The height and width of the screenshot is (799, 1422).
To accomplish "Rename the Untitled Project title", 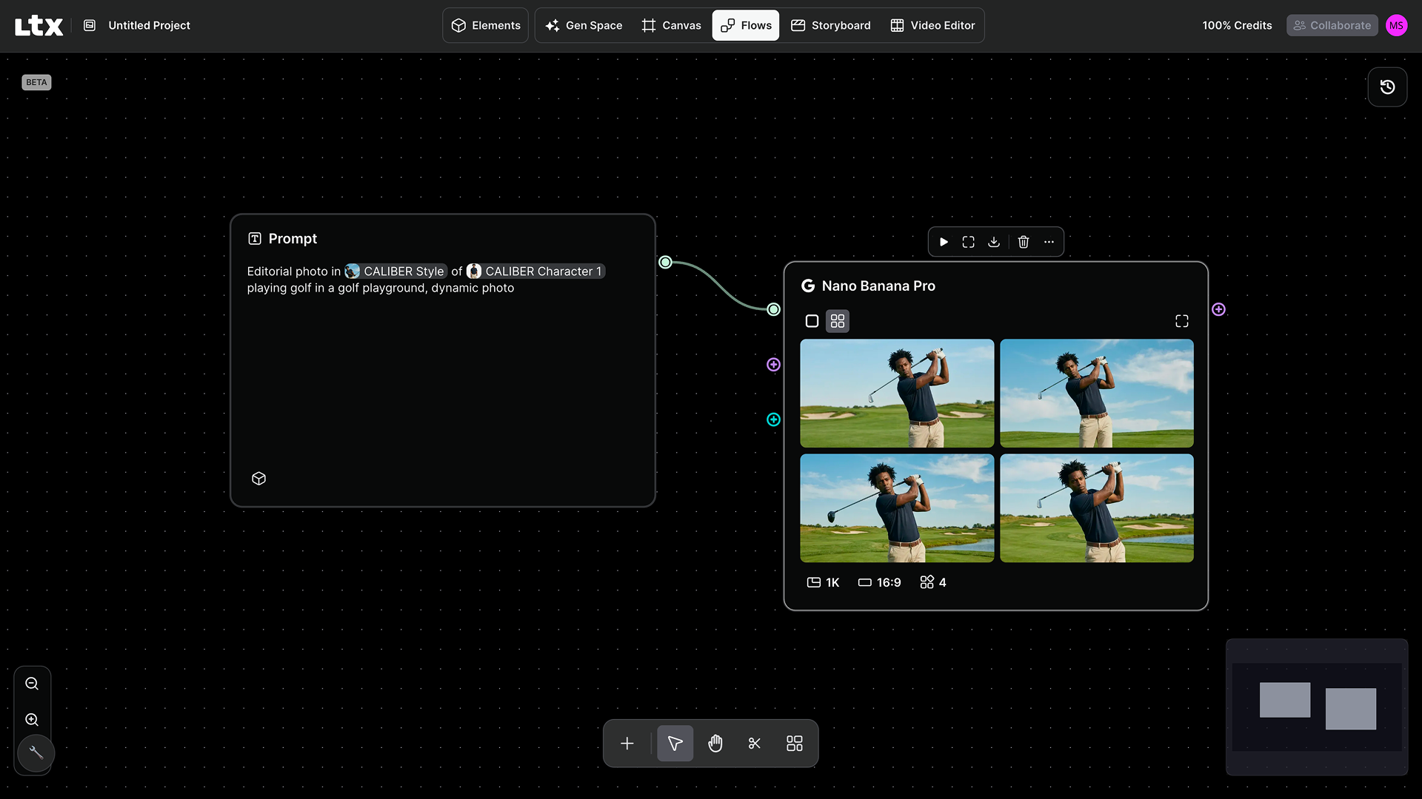I will (149, 25).
